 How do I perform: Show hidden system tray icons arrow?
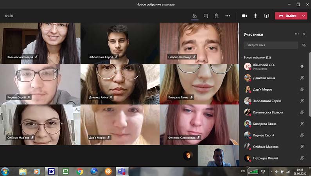coord(271,172)
